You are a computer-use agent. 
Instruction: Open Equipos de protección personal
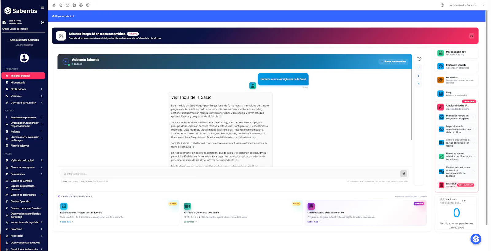click(23, 188)
